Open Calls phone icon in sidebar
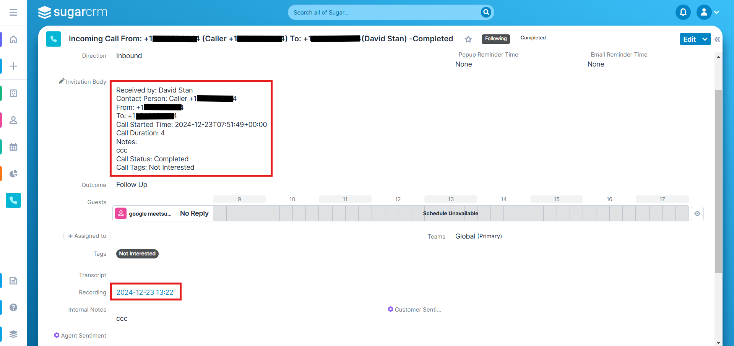Screen dimensions: 734x346 [13, 200]
